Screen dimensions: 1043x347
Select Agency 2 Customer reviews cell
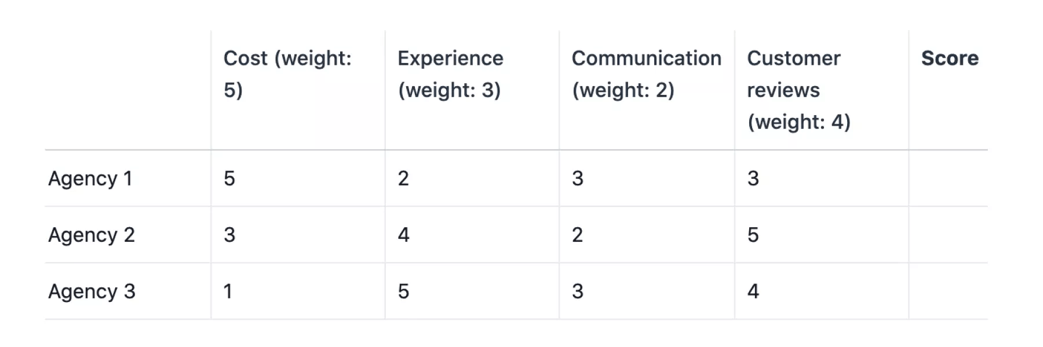coord(753,235)
